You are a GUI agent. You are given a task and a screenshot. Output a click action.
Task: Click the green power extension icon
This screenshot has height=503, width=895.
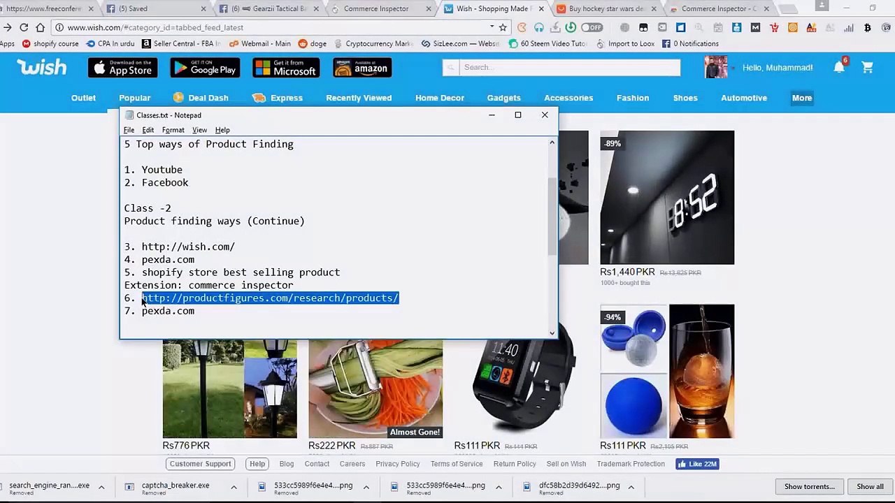pos(571,27)
